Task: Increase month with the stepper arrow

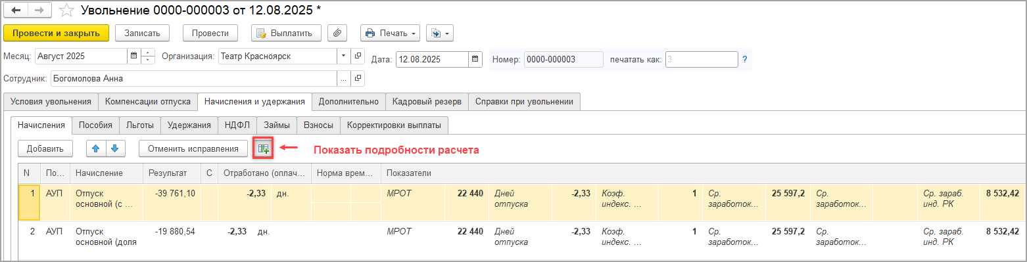Action: tap(149, 53)
